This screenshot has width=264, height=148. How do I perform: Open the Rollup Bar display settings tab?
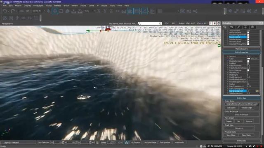(245, 27)
